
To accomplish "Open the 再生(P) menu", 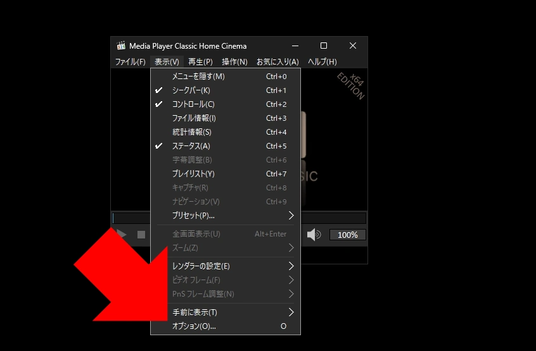I will click(200, 62).
